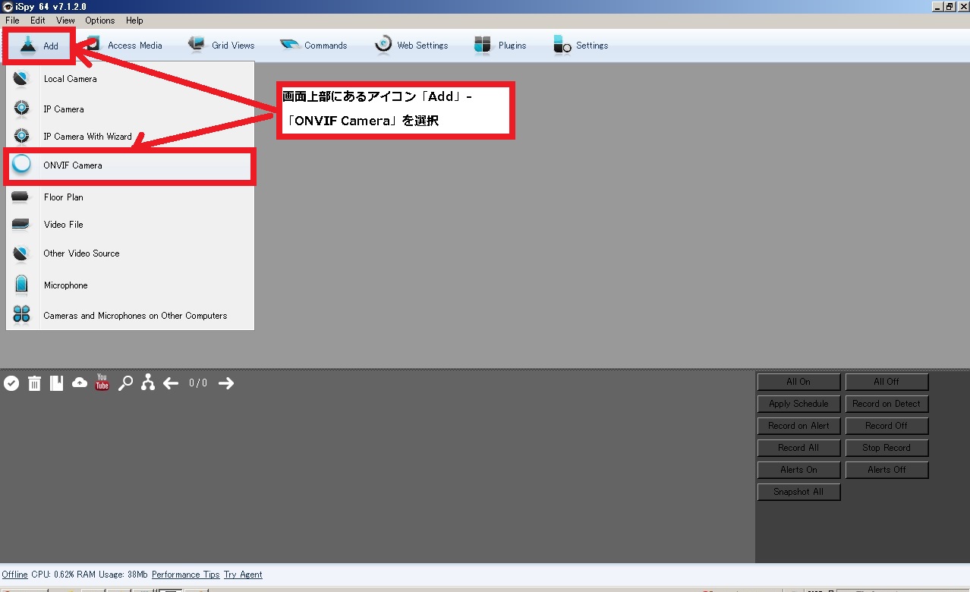The width and height of the screenshot is (970, 592).
Task: Click the Snapshot All button
Action: click(798, 492)
